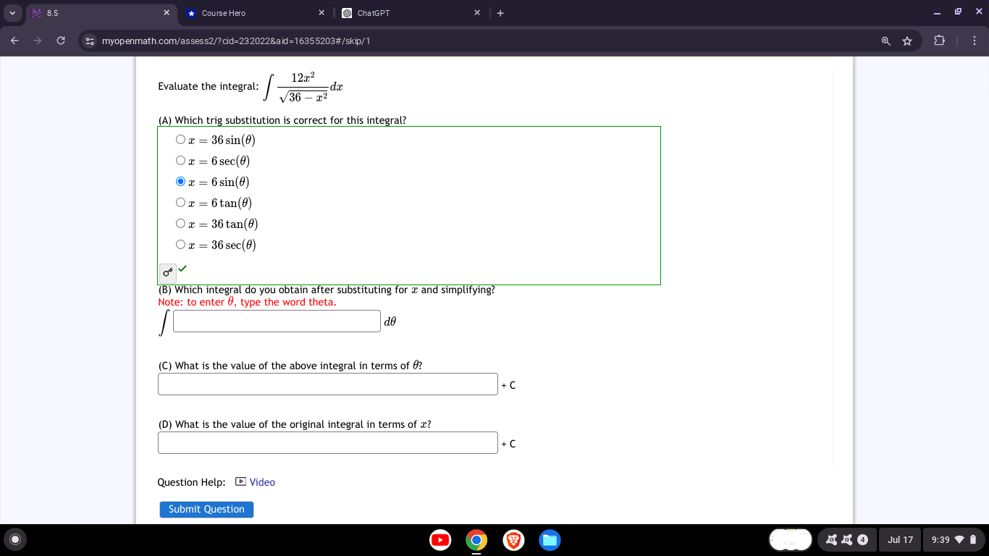Image resolution: width=989 pixels, height=556 pixels.
Task: Open the bookmark star in the address bar
Action: [907, 41]
